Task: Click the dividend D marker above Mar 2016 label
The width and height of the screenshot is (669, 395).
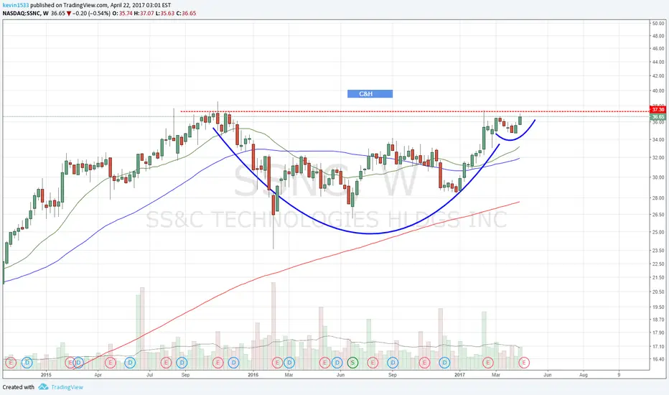Action: tap(289, 363)
